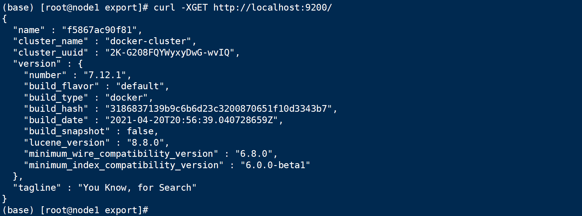This screenshot has width=582, height=216.
Task: Click the docker-cluster cluster name value
Action: tap(148, 41)
